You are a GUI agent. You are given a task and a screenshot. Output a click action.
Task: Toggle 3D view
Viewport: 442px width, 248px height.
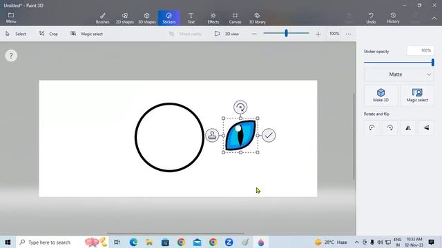[227, 34]
